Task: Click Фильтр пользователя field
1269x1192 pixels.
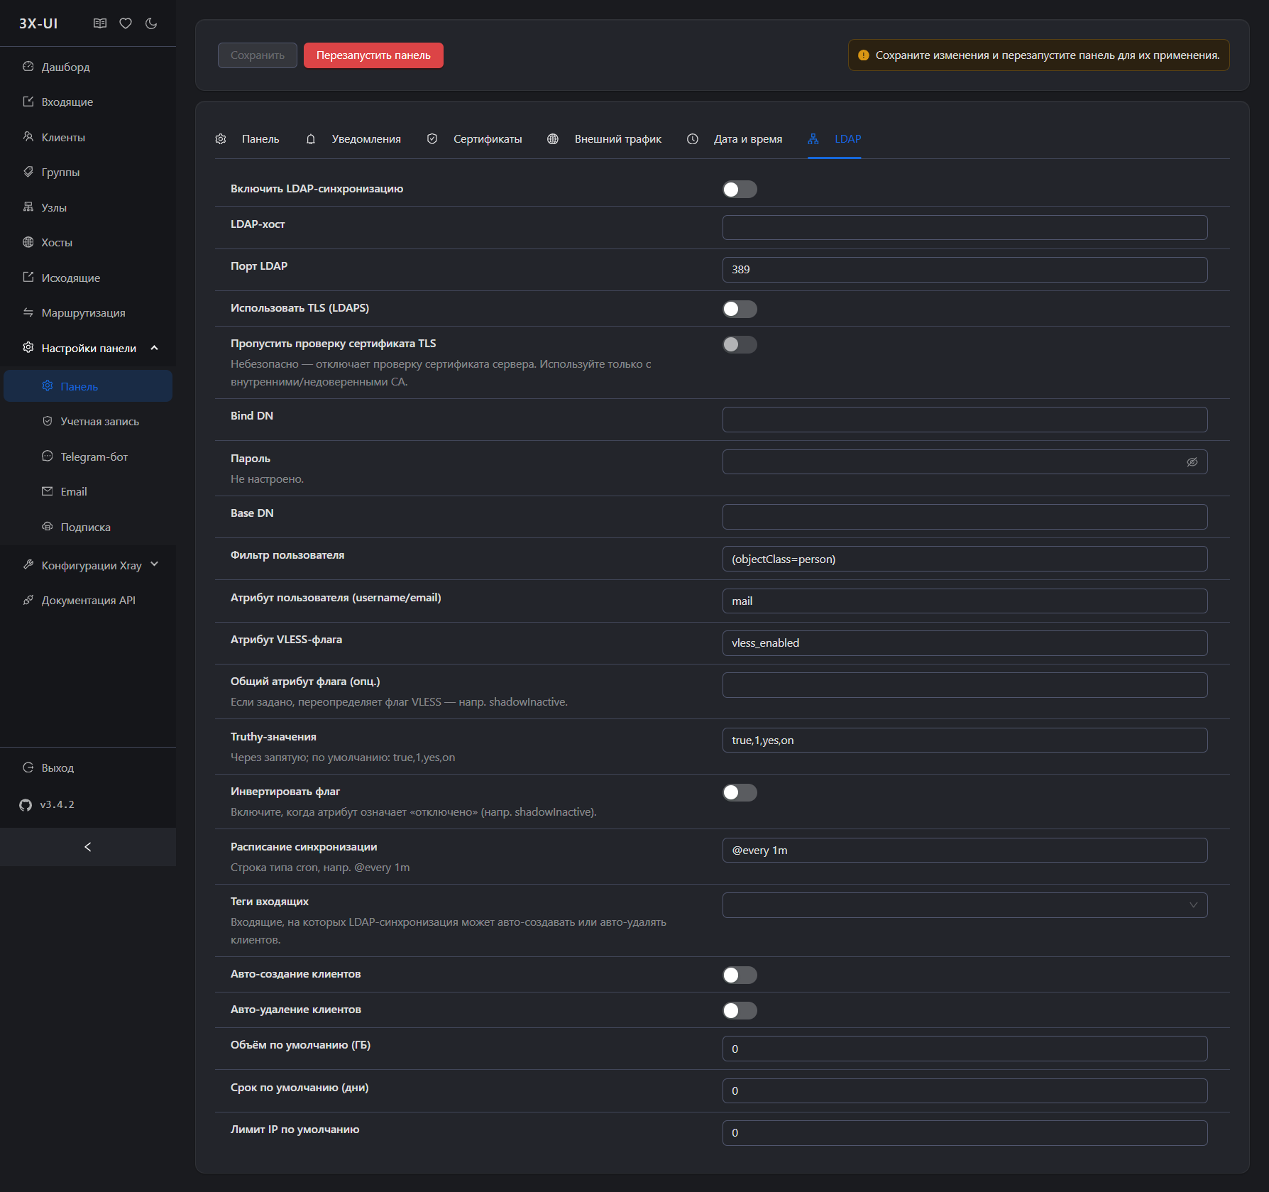Action: pos(965,559)
